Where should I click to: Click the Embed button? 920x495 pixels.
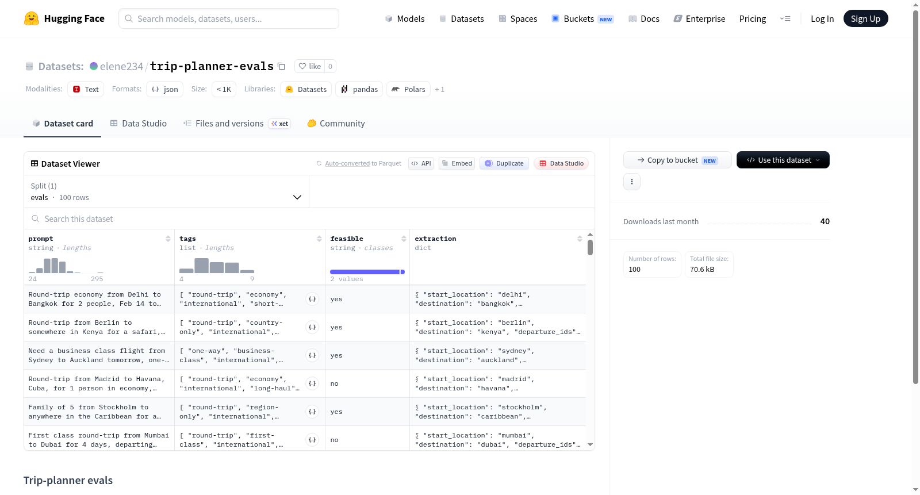(457, 163)
